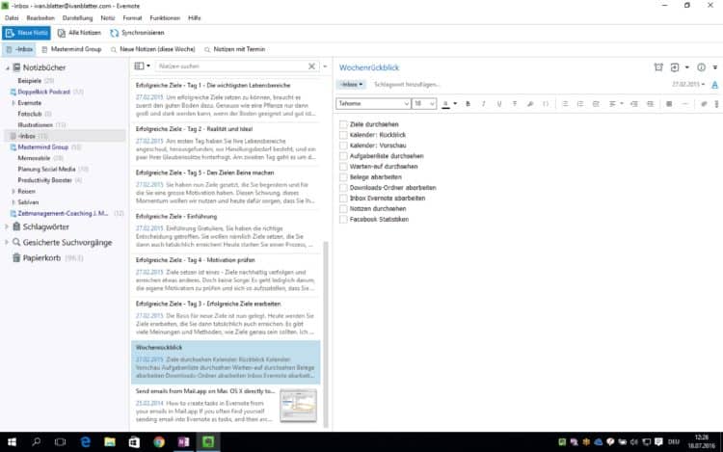Click the Windows Start button
723x452 pixels.
(12, 441)
